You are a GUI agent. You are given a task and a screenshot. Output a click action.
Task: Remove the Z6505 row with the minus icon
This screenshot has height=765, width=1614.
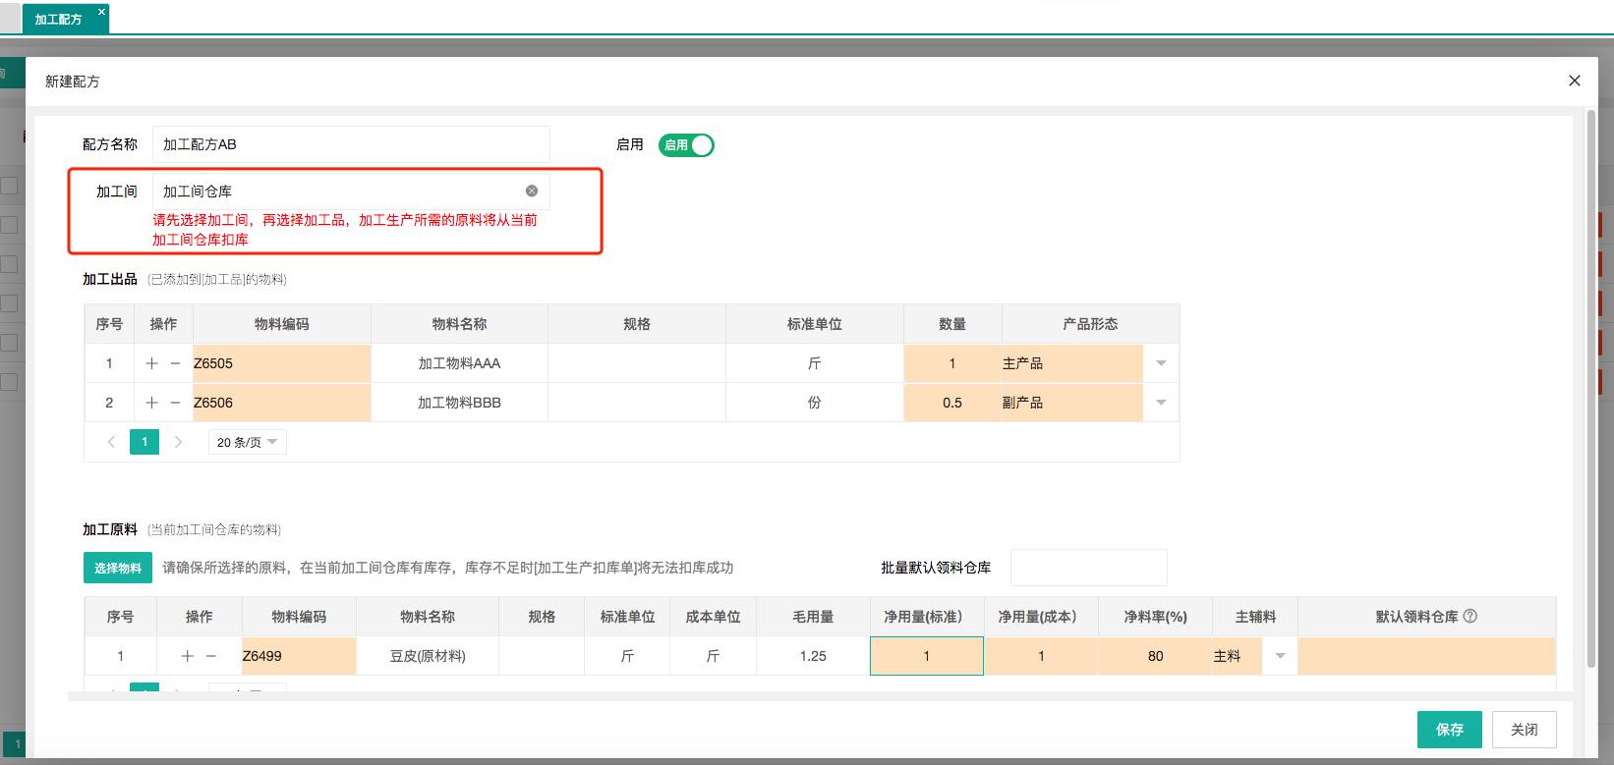(x=176, y=363)
